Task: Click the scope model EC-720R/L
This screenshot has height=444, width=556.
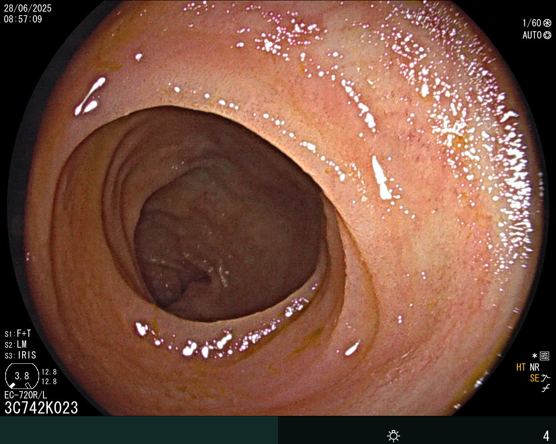Action: (26, 395)
